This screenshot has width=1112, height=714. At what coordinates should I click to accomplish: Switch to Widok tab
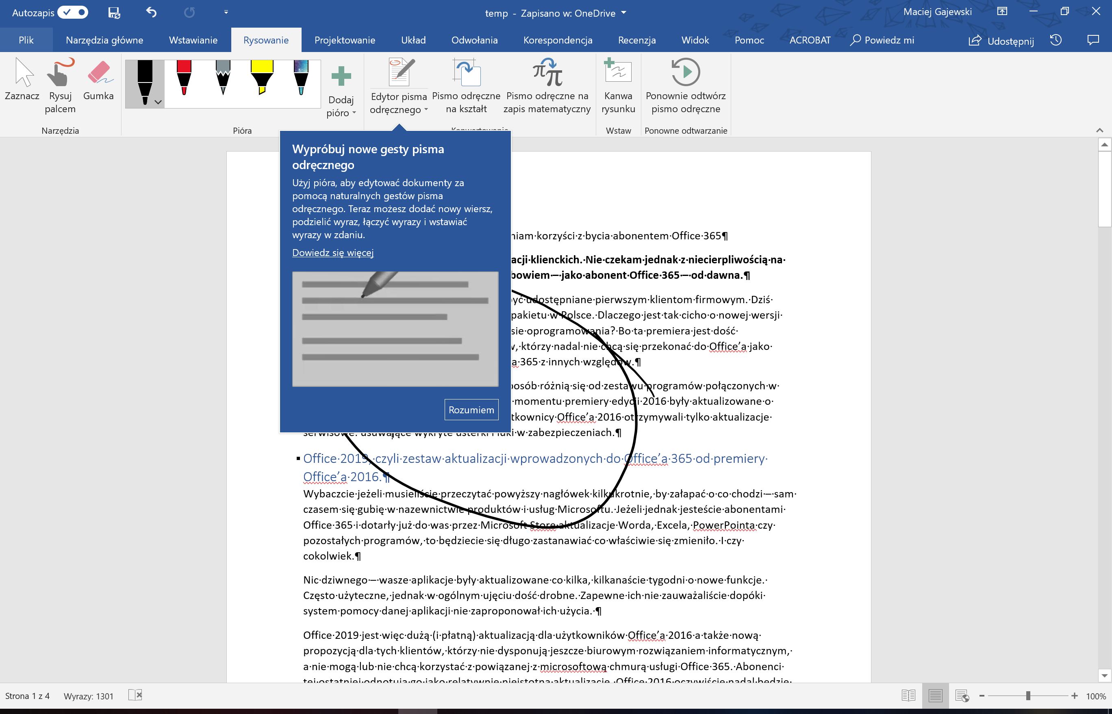[x=695, y=40]
